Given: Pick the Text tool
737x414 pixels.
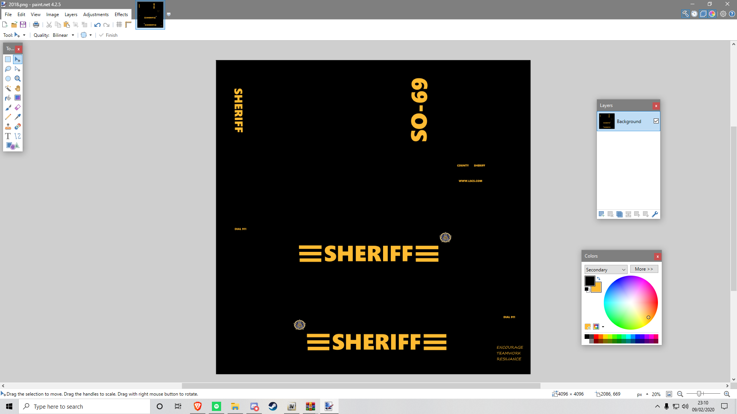Looking at the screenshot, I should [x=8, y=136].
